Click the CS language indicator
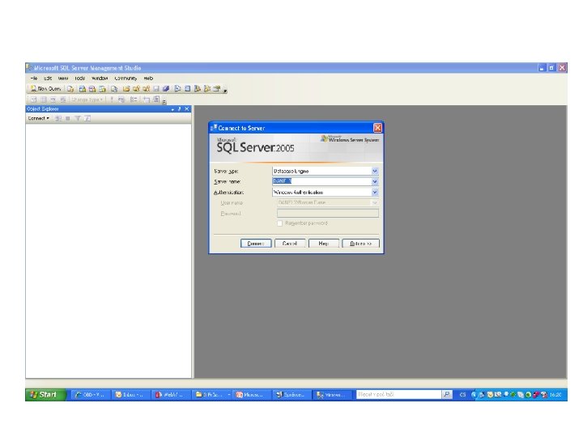This screenshot has width=583, height=437. point(462,395)
